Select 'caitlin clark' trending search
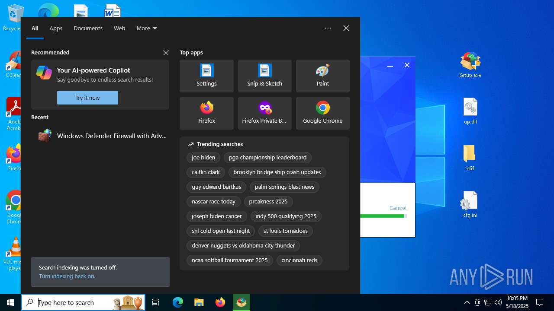This screenshot has height=311, width=554. click(x=206, y=172)
